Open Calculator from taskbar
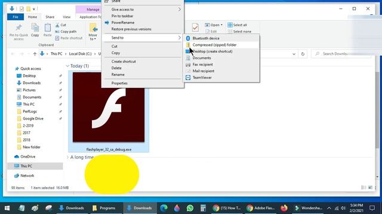Image resolution: width=382 pixels, height=214 pixels. point(203,208)
